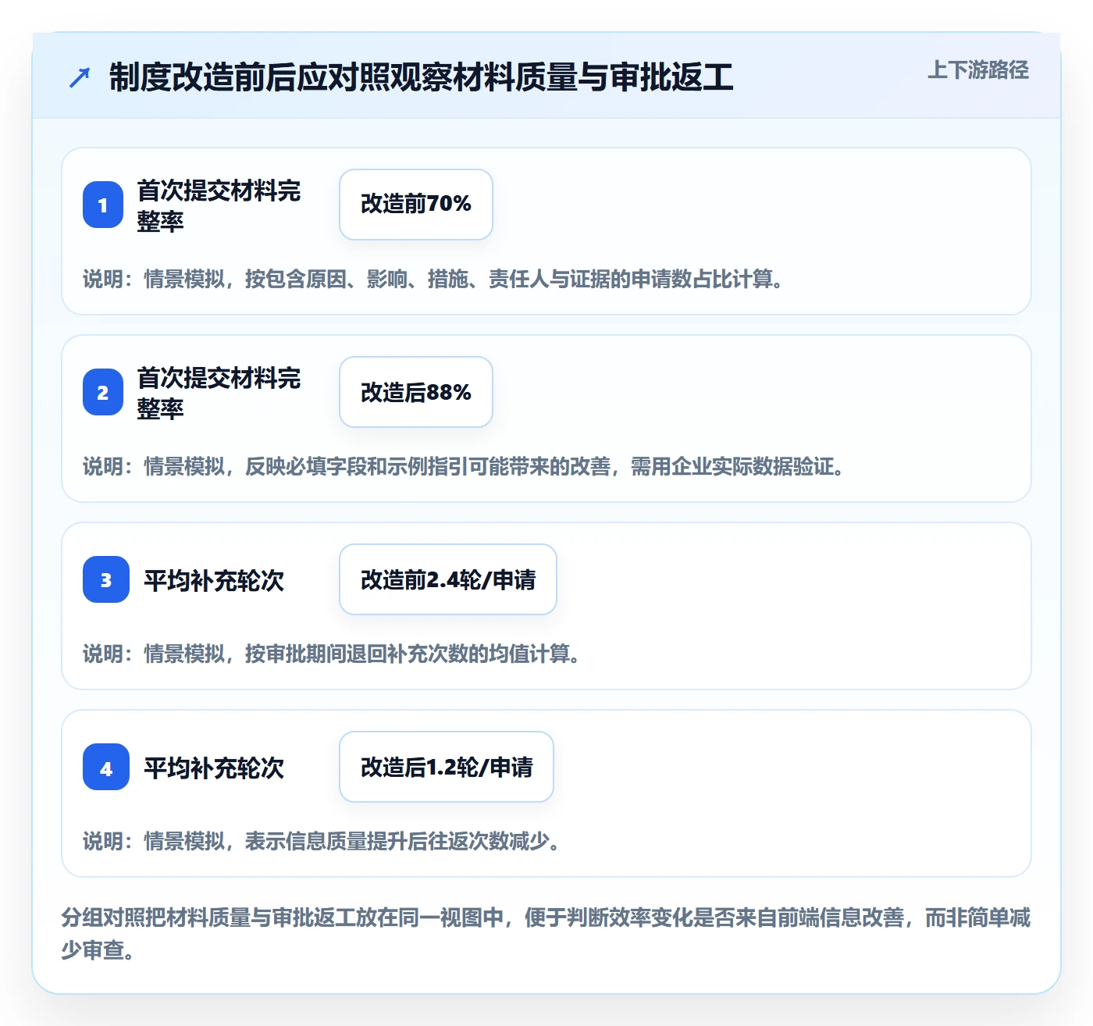Click the note about 必填字段和示例指引
Viewport: 1093px width, 1026px height.
[x=465, y=466]
